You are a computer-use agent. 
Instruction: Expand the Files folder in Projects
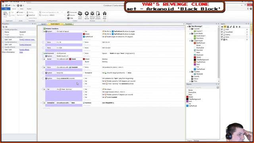tap(190, 81)
